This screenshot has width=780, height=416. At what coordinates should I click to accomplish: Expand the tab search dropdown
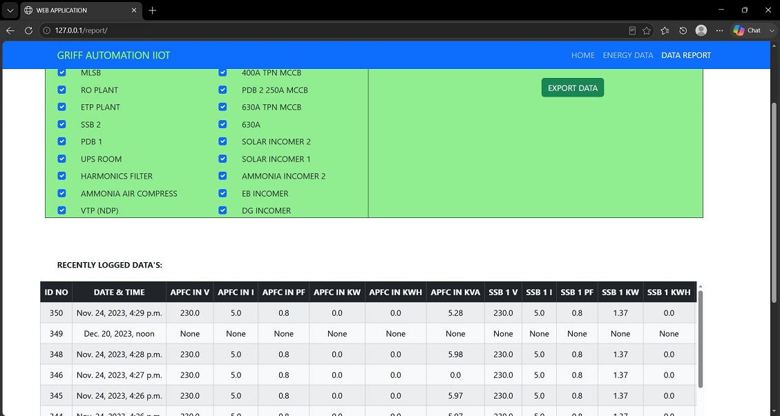point(10,10)
